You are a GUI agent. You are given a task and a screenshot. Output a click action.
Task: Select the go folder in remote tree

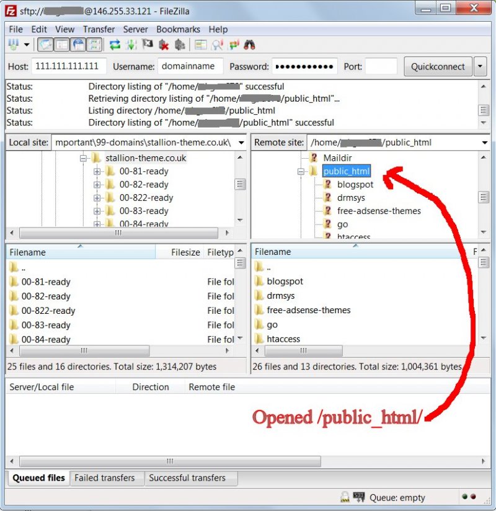[x=342, y=224]
